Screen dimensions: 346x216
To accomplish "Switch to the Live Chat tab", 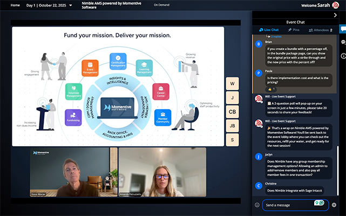I will point(269,30).
